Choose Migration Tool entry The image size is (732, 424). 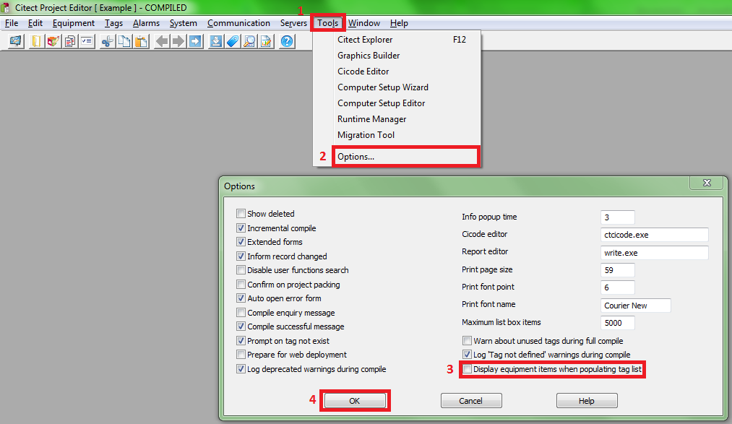(x=397, y=135)
